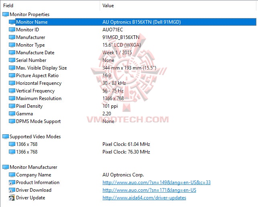This screenshot has height=207, width=258.
Task: Click the icon beside DPMS Mode Support
Action: 12,121
